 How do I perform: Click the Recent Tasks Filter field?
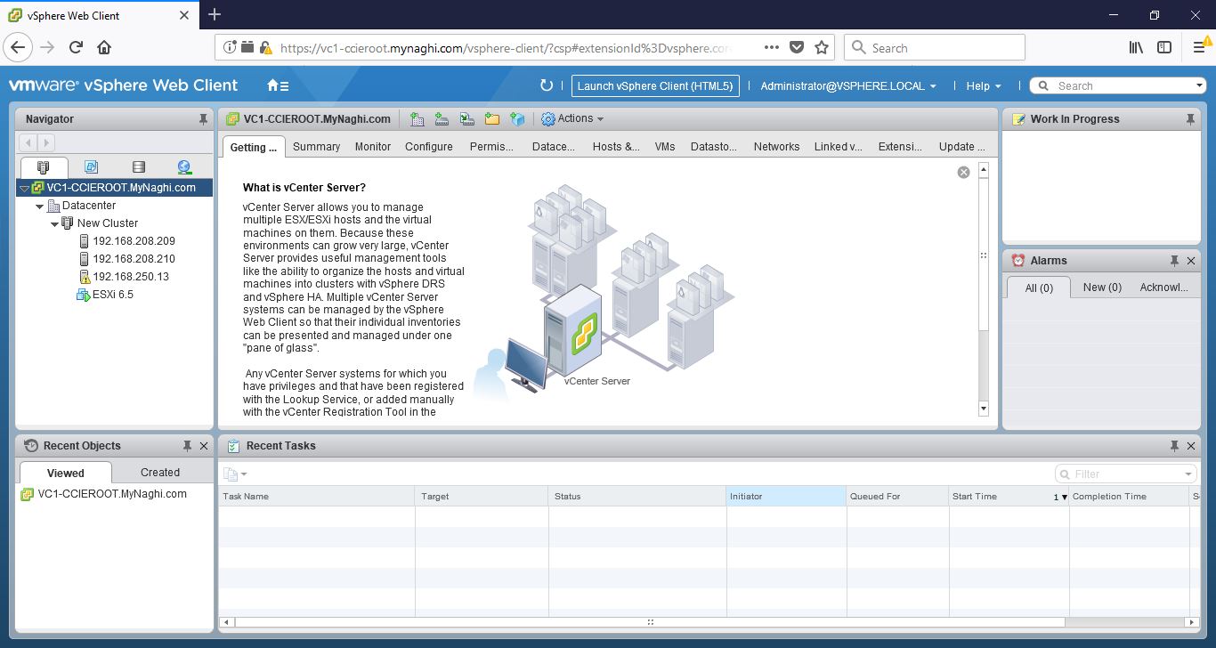point(1125,474)
